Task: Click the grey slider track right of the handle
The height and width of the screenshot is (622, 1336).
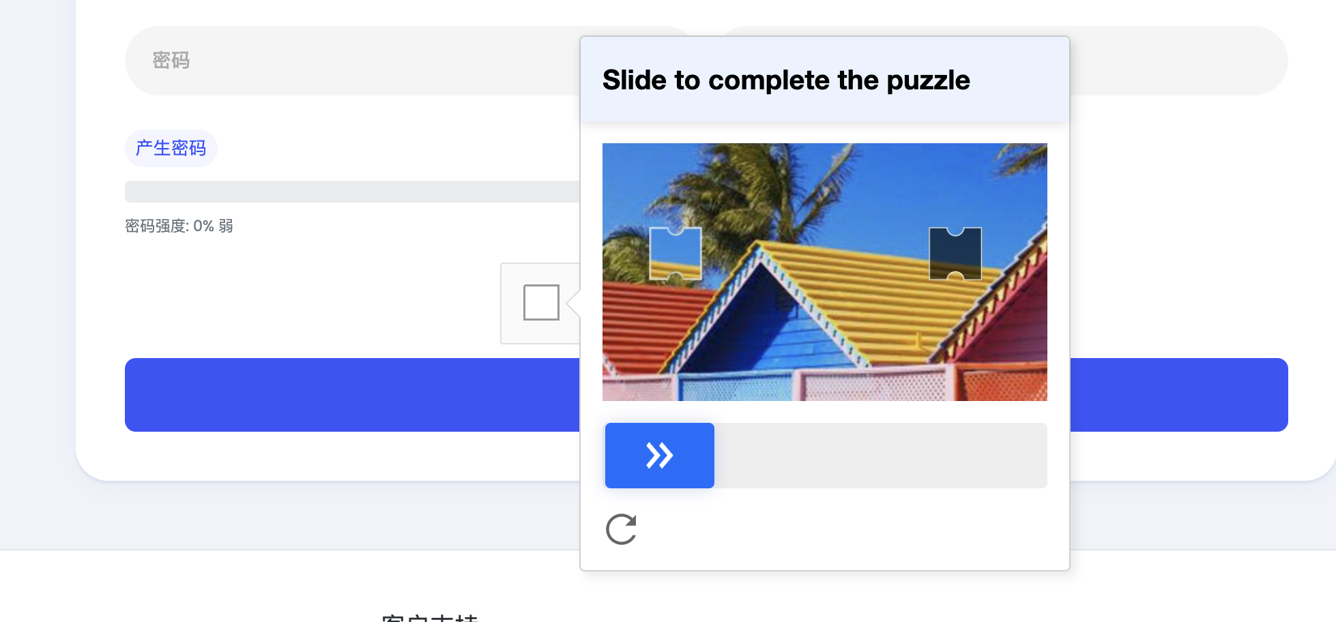Action: pyautogui.click(x=880, y=456)
